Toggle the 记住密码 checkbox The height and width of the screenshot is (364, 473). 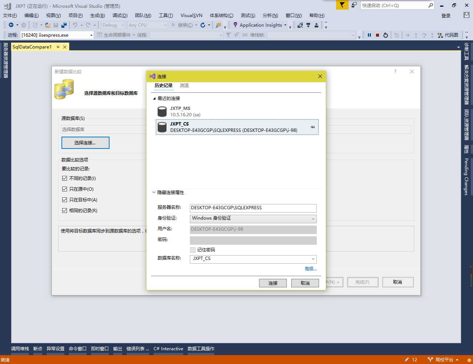(193, 250)
